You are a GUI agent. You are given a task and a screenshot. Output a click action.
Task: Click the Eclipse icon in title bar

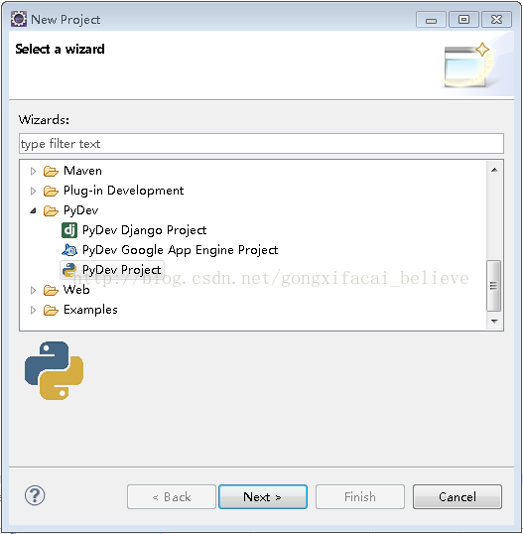[19, 19]
